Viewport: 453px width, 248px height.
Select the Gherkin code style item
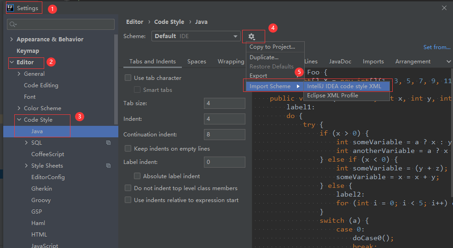tap(41, 189)
